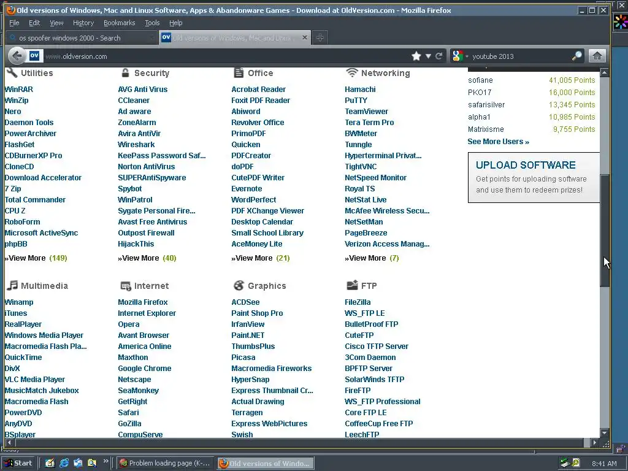Bookmark this page with the star icon
Screen dimensions: 628x471
point(416,56)
